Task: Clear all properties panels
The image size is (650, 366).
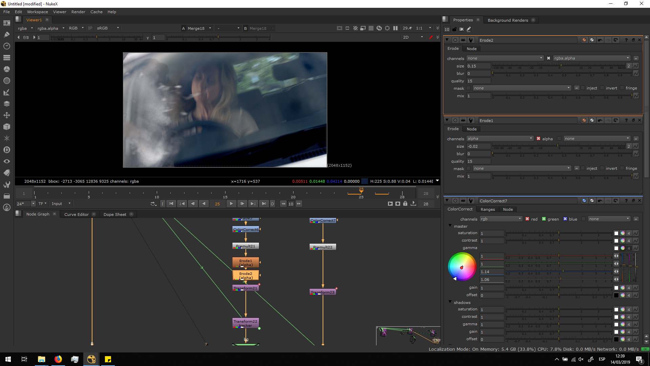Action: (461, 29)
